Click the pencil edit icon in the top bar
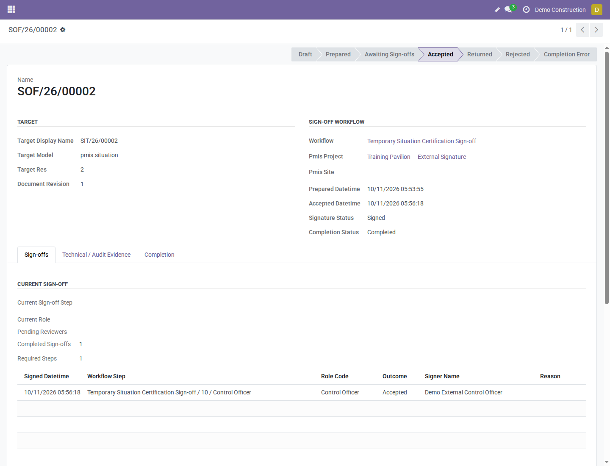The width and height of the screenshot is (610, 466). click(x=497, y=10)
